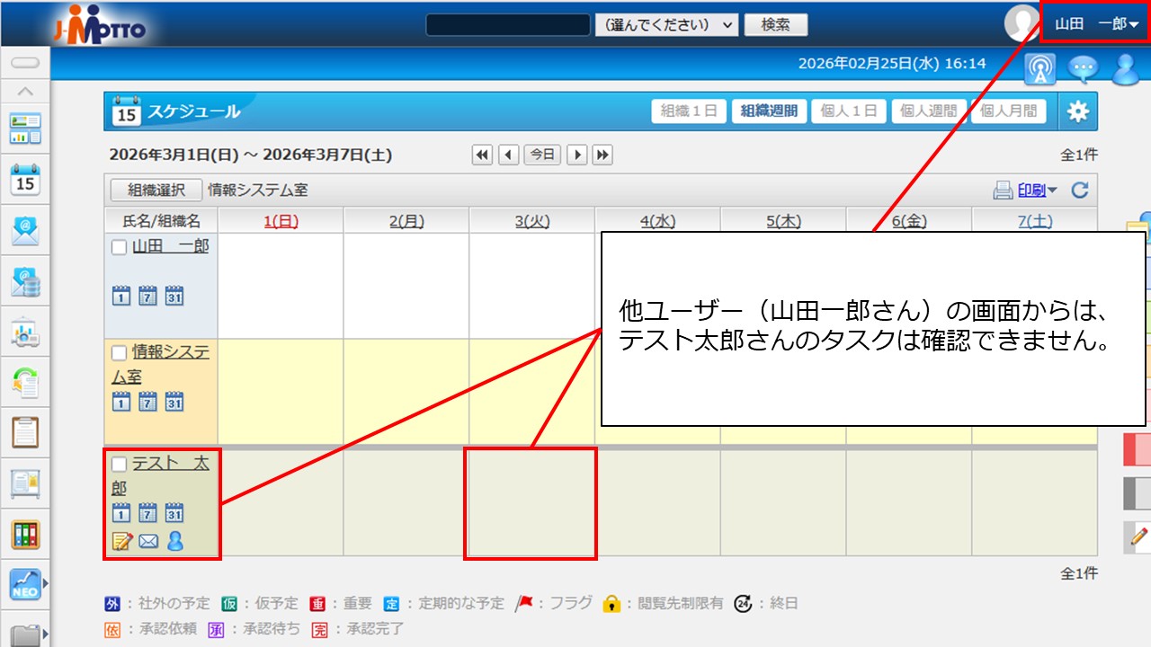Open 7-day calendar icon for 山田 一郎
Viewport: 1151px width, 647px height.
coord(147,295)
